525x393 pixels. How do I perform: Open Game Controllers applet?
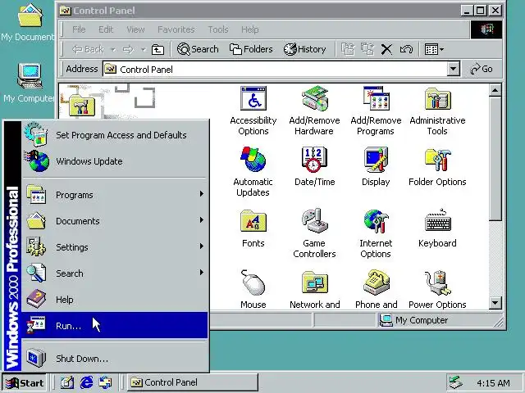click(314, 233)
